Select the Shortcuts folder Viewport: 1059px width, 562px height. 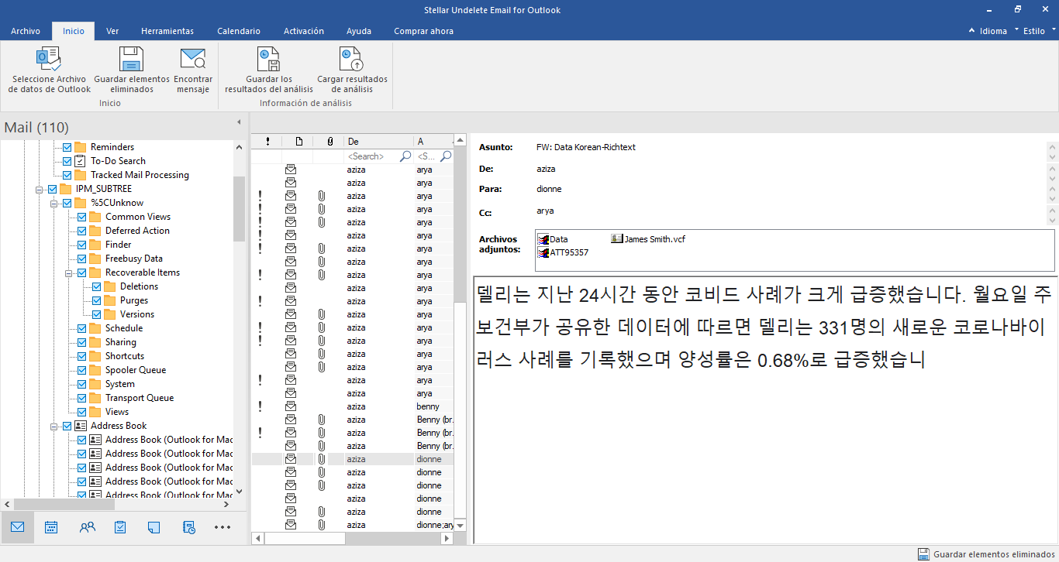click(125, 356)
